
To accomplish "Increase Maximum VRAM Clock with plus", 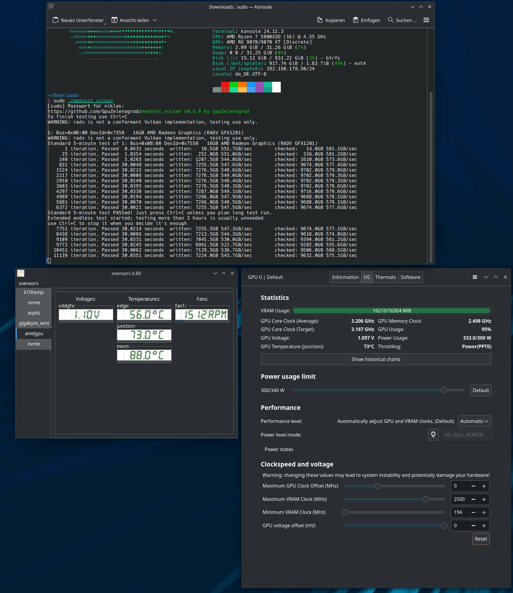I will (484, 499).
